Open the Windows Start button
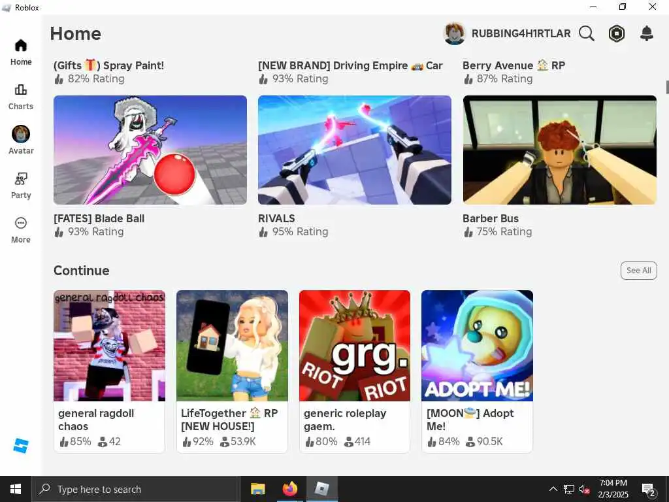669x502 pixels. click(16, 489)
